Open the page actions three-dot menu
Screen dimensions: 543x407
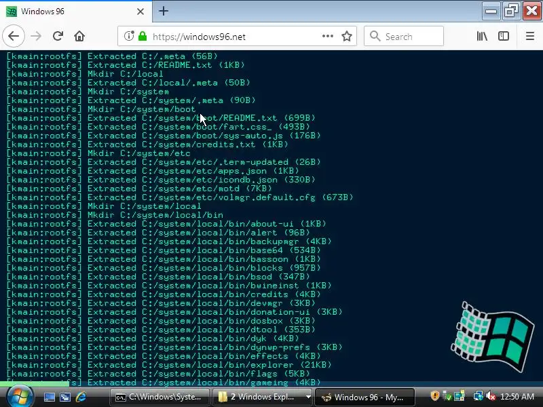[328, 36]
